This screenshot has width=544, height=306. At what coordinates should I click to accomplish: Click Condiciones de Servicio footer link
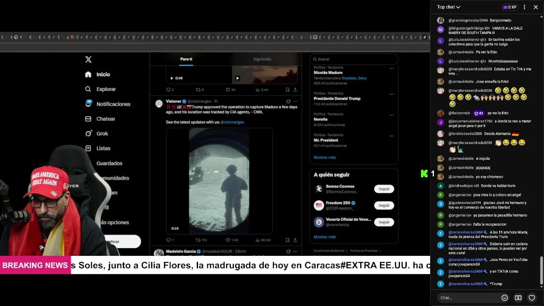[x=329, y=251]
